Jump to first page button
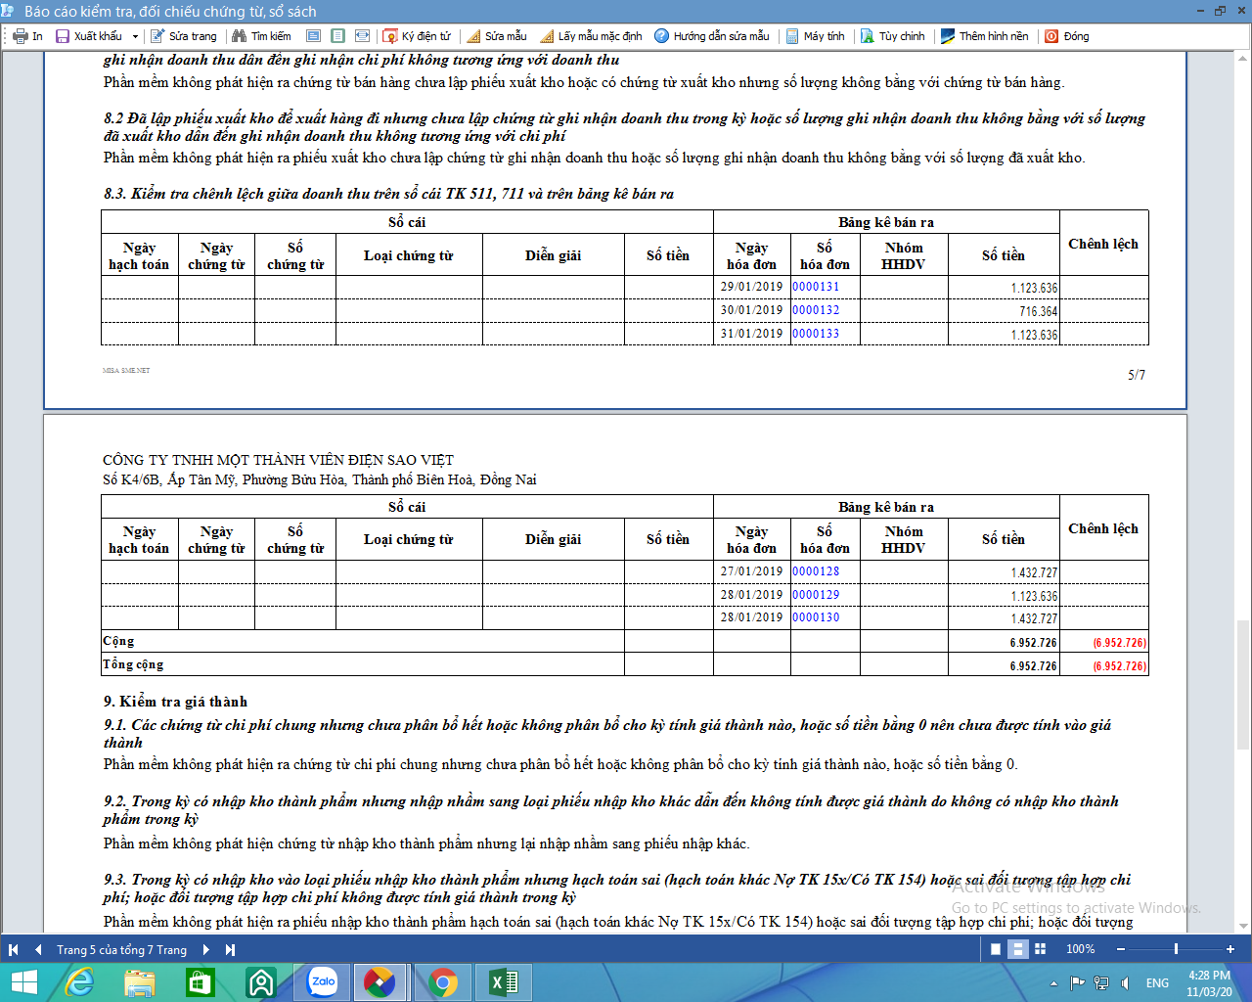 point(14,949)
